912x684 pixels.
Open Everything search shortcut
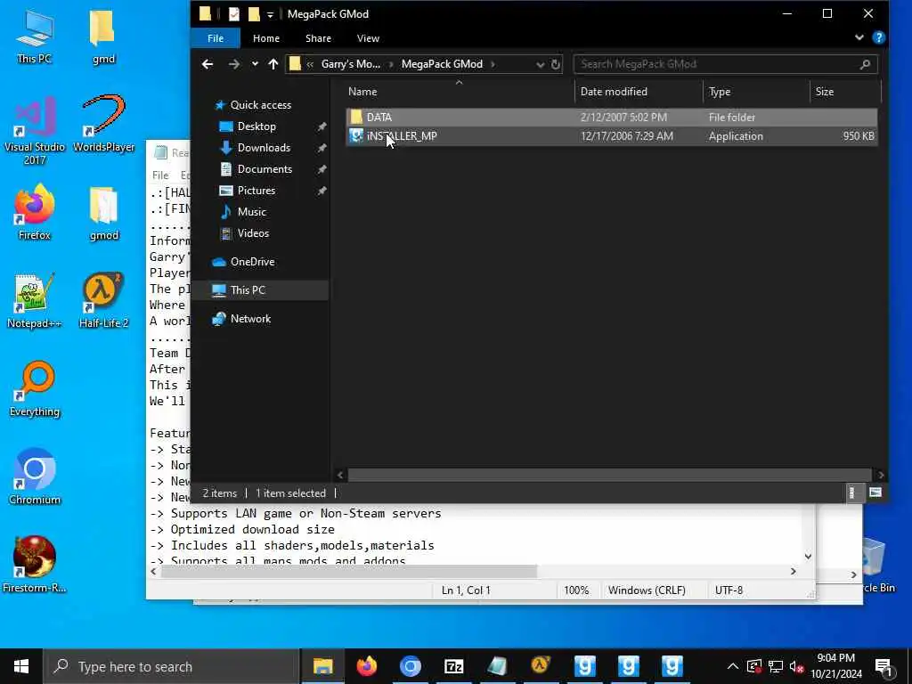pos(35,389)
